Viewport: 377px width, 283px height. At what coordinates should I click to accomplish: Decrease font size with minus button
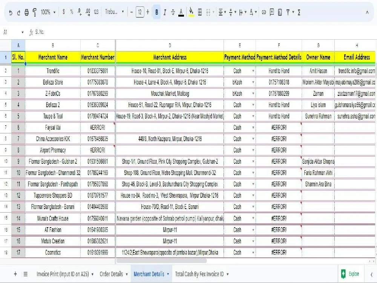[x=132, y=12]
